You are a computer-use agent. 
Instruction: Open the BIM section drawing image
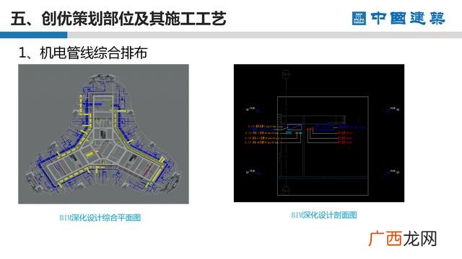[319, 133]
